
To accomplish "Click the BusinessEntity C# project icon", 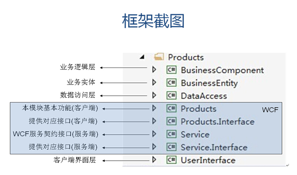I will point(171,83).
